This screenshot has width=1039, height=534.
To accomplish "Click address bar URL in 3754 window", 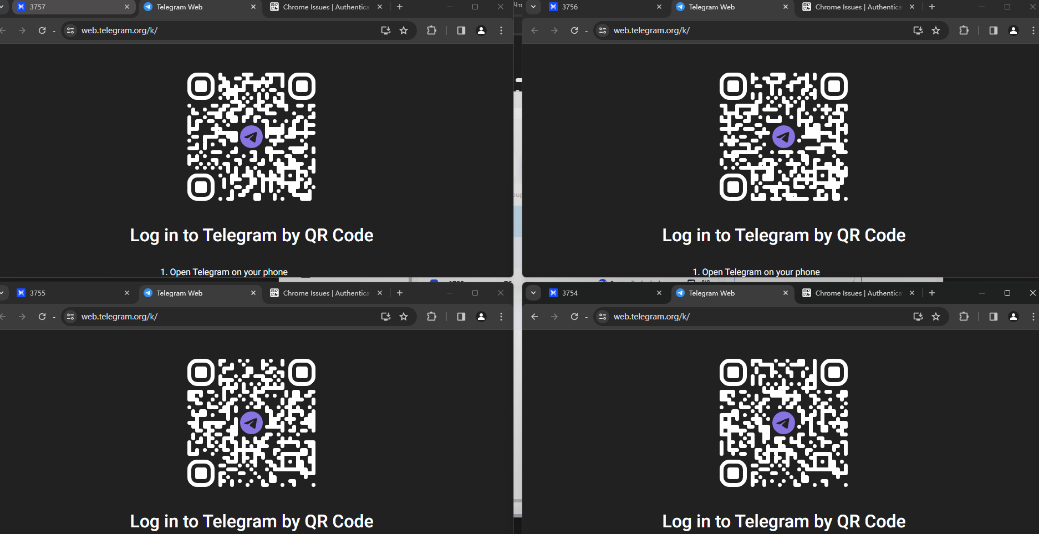I will 651,317.
